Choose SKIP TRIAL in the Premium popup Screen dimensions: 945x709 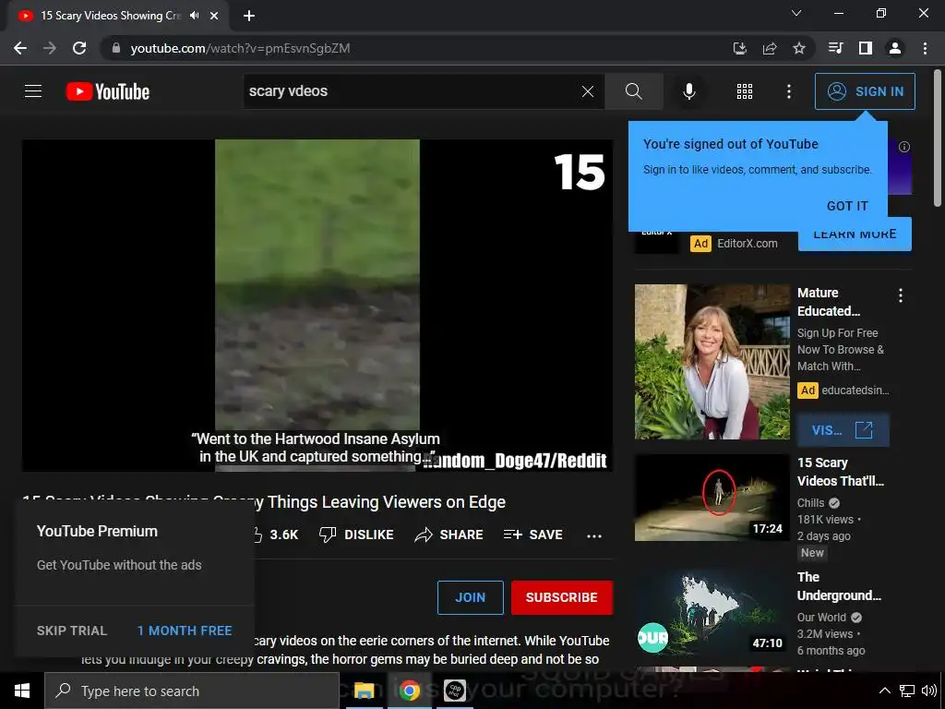point(72,631)
